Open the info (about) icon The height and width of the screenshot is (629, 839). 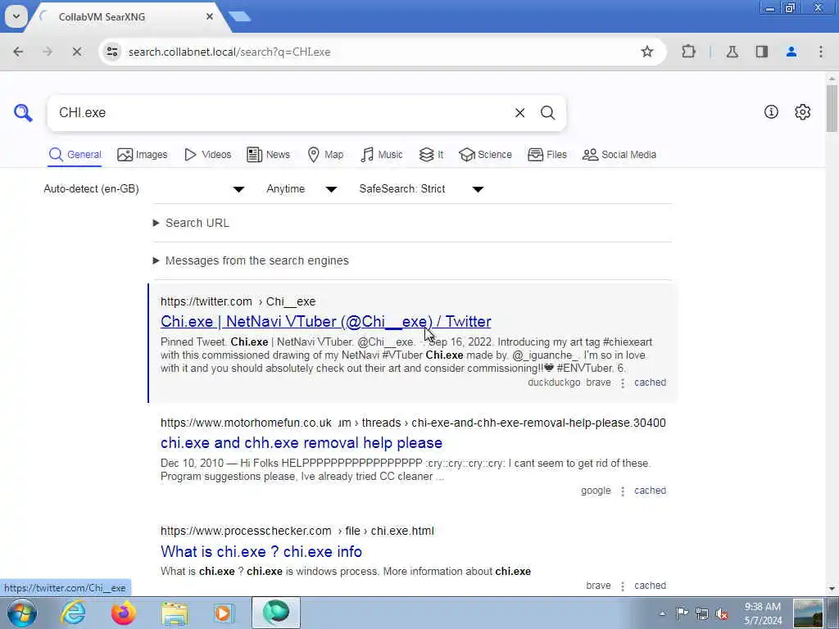click(771, 111)
